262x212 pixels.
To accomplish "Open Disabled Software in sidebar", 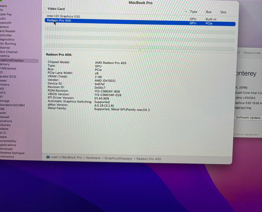I will [12, 153].
